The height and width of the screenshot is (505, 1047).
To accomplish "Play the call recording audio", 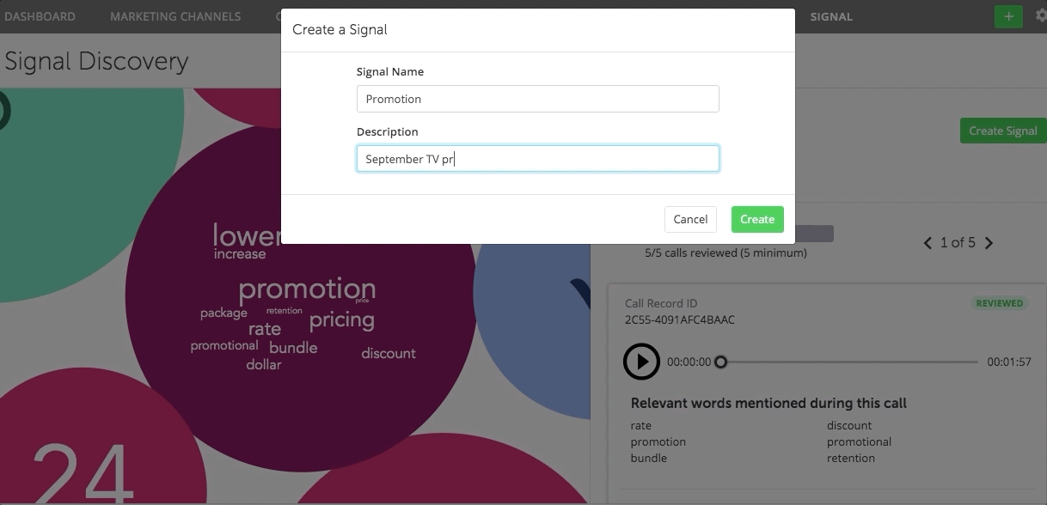I will [x=641, y=362].
